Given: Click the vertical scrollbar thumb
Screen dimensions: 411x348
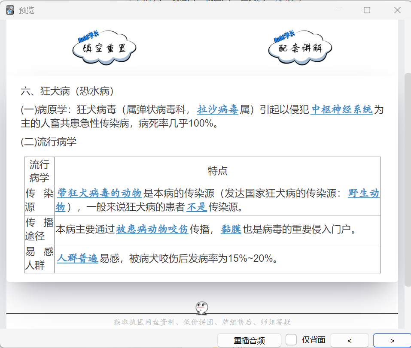Looking at the screenshot, I should (408, 180).
